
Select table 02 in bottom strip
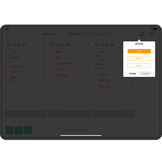pos(37,130)
